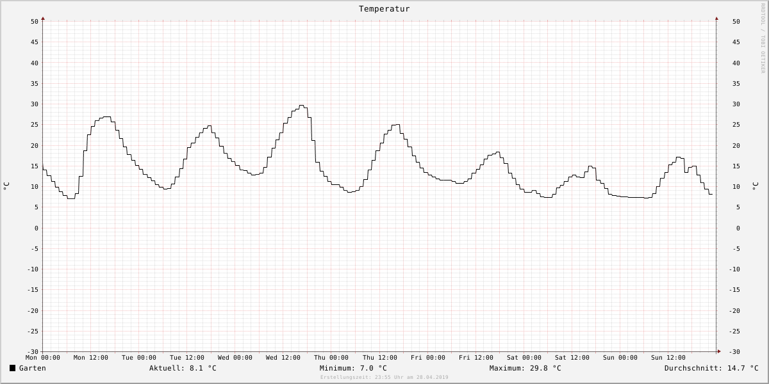
Task: Click the left y-axis '-30' label
Action: tap(33, 352)
